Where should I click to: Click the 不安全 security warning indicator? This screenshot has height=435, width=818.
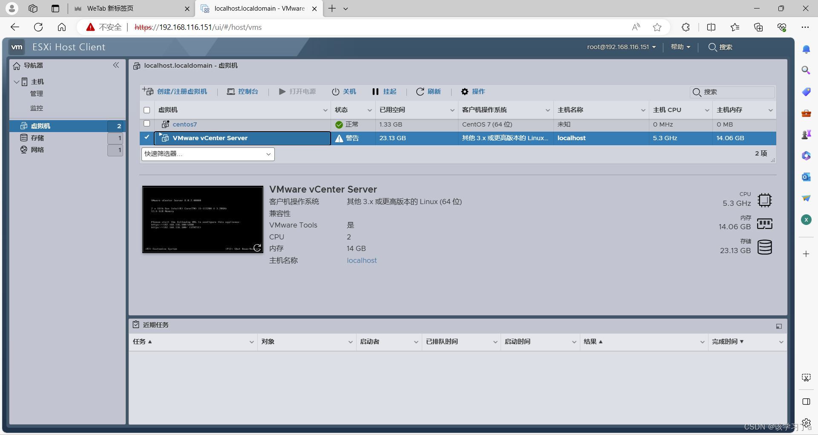click(104, 27)
